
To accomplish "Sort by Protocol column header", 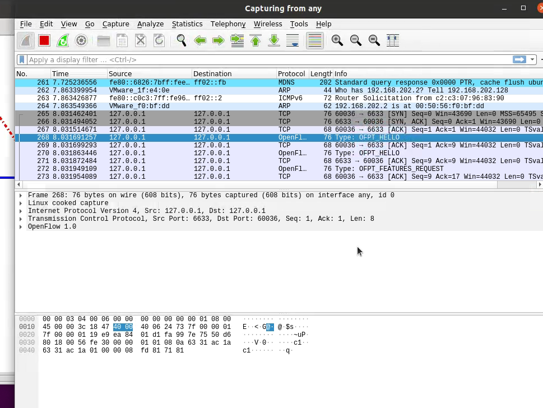I will tap(293, 74).
